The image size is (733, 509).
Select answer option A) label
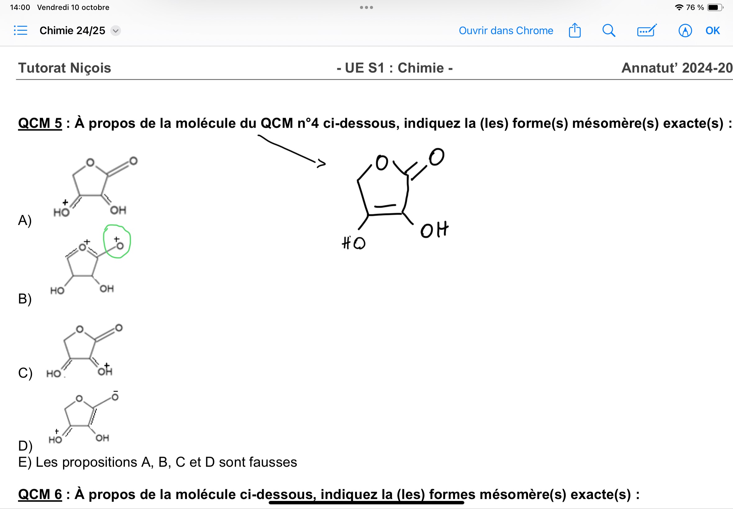click(x=25, y=220)
